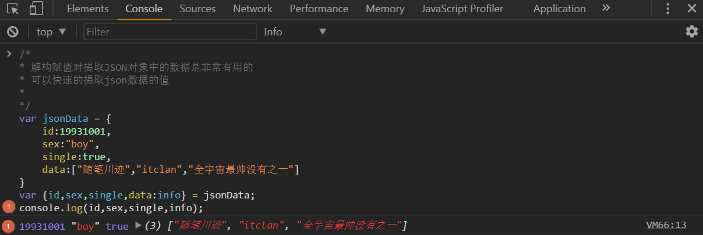
Task: Open the Info log level dropdown
Action: 295,32
